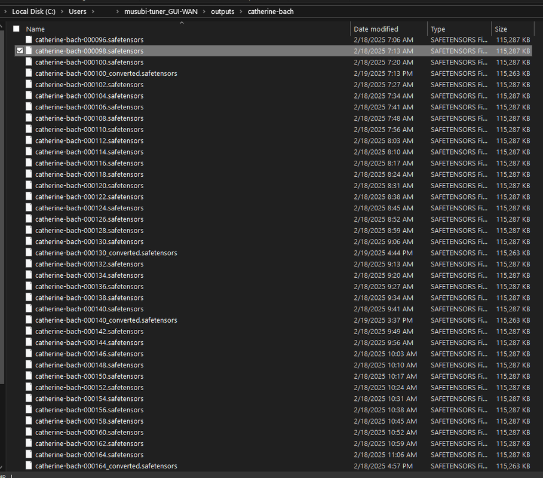Image resolution: width=543 pixels, height=478 pixels.
Task: Select catherine-bach-000156.safetensors
Action: (89, 410)
